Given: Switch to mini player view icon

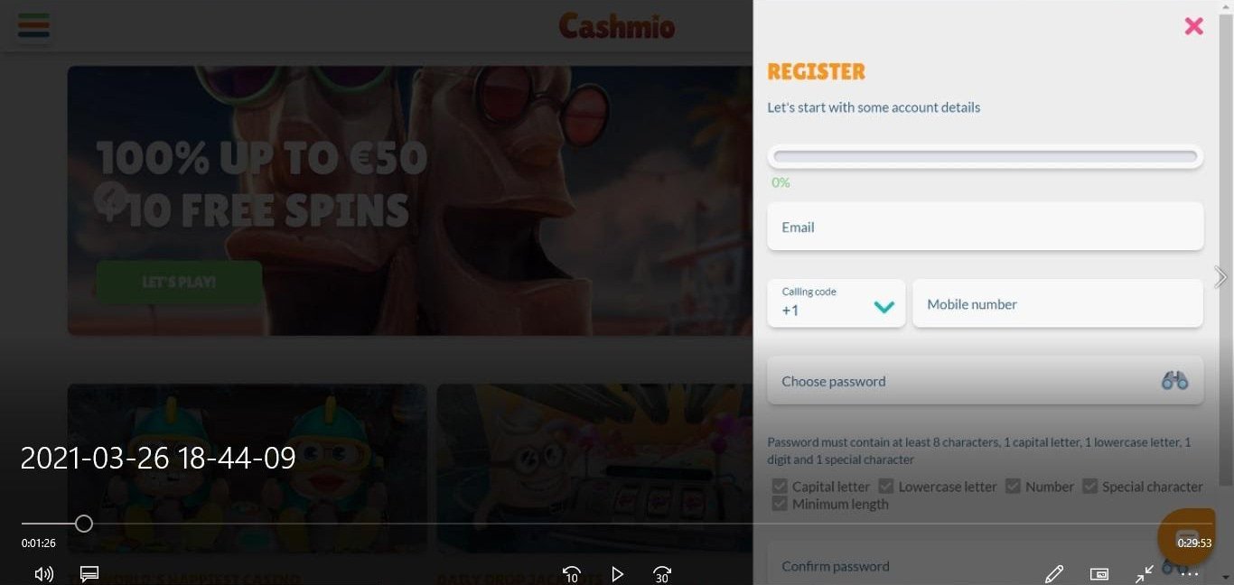Looking at the screenshot, I should 1099,573.
